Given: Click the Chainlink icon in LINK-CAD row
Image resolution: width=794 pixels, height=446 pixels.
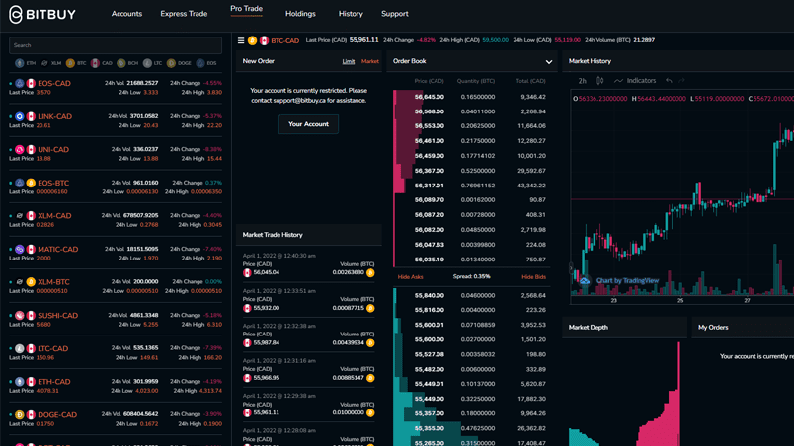Looking at the screenshot, I should tap(19, 116).
